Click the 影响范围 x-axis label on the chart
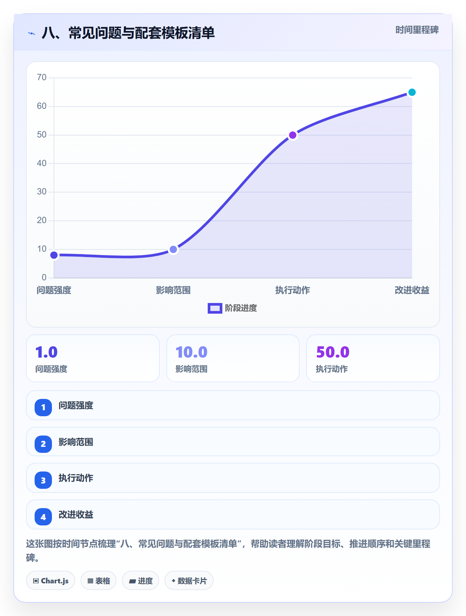This screenshot has width=466, height=616. coord(173,290)
